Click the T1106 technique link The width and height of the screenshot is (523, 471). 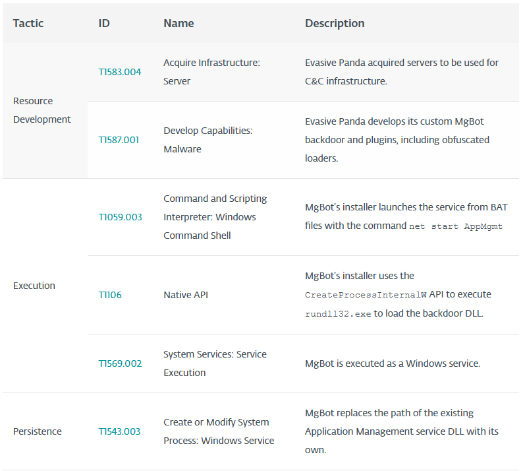(x=110, y=295)
